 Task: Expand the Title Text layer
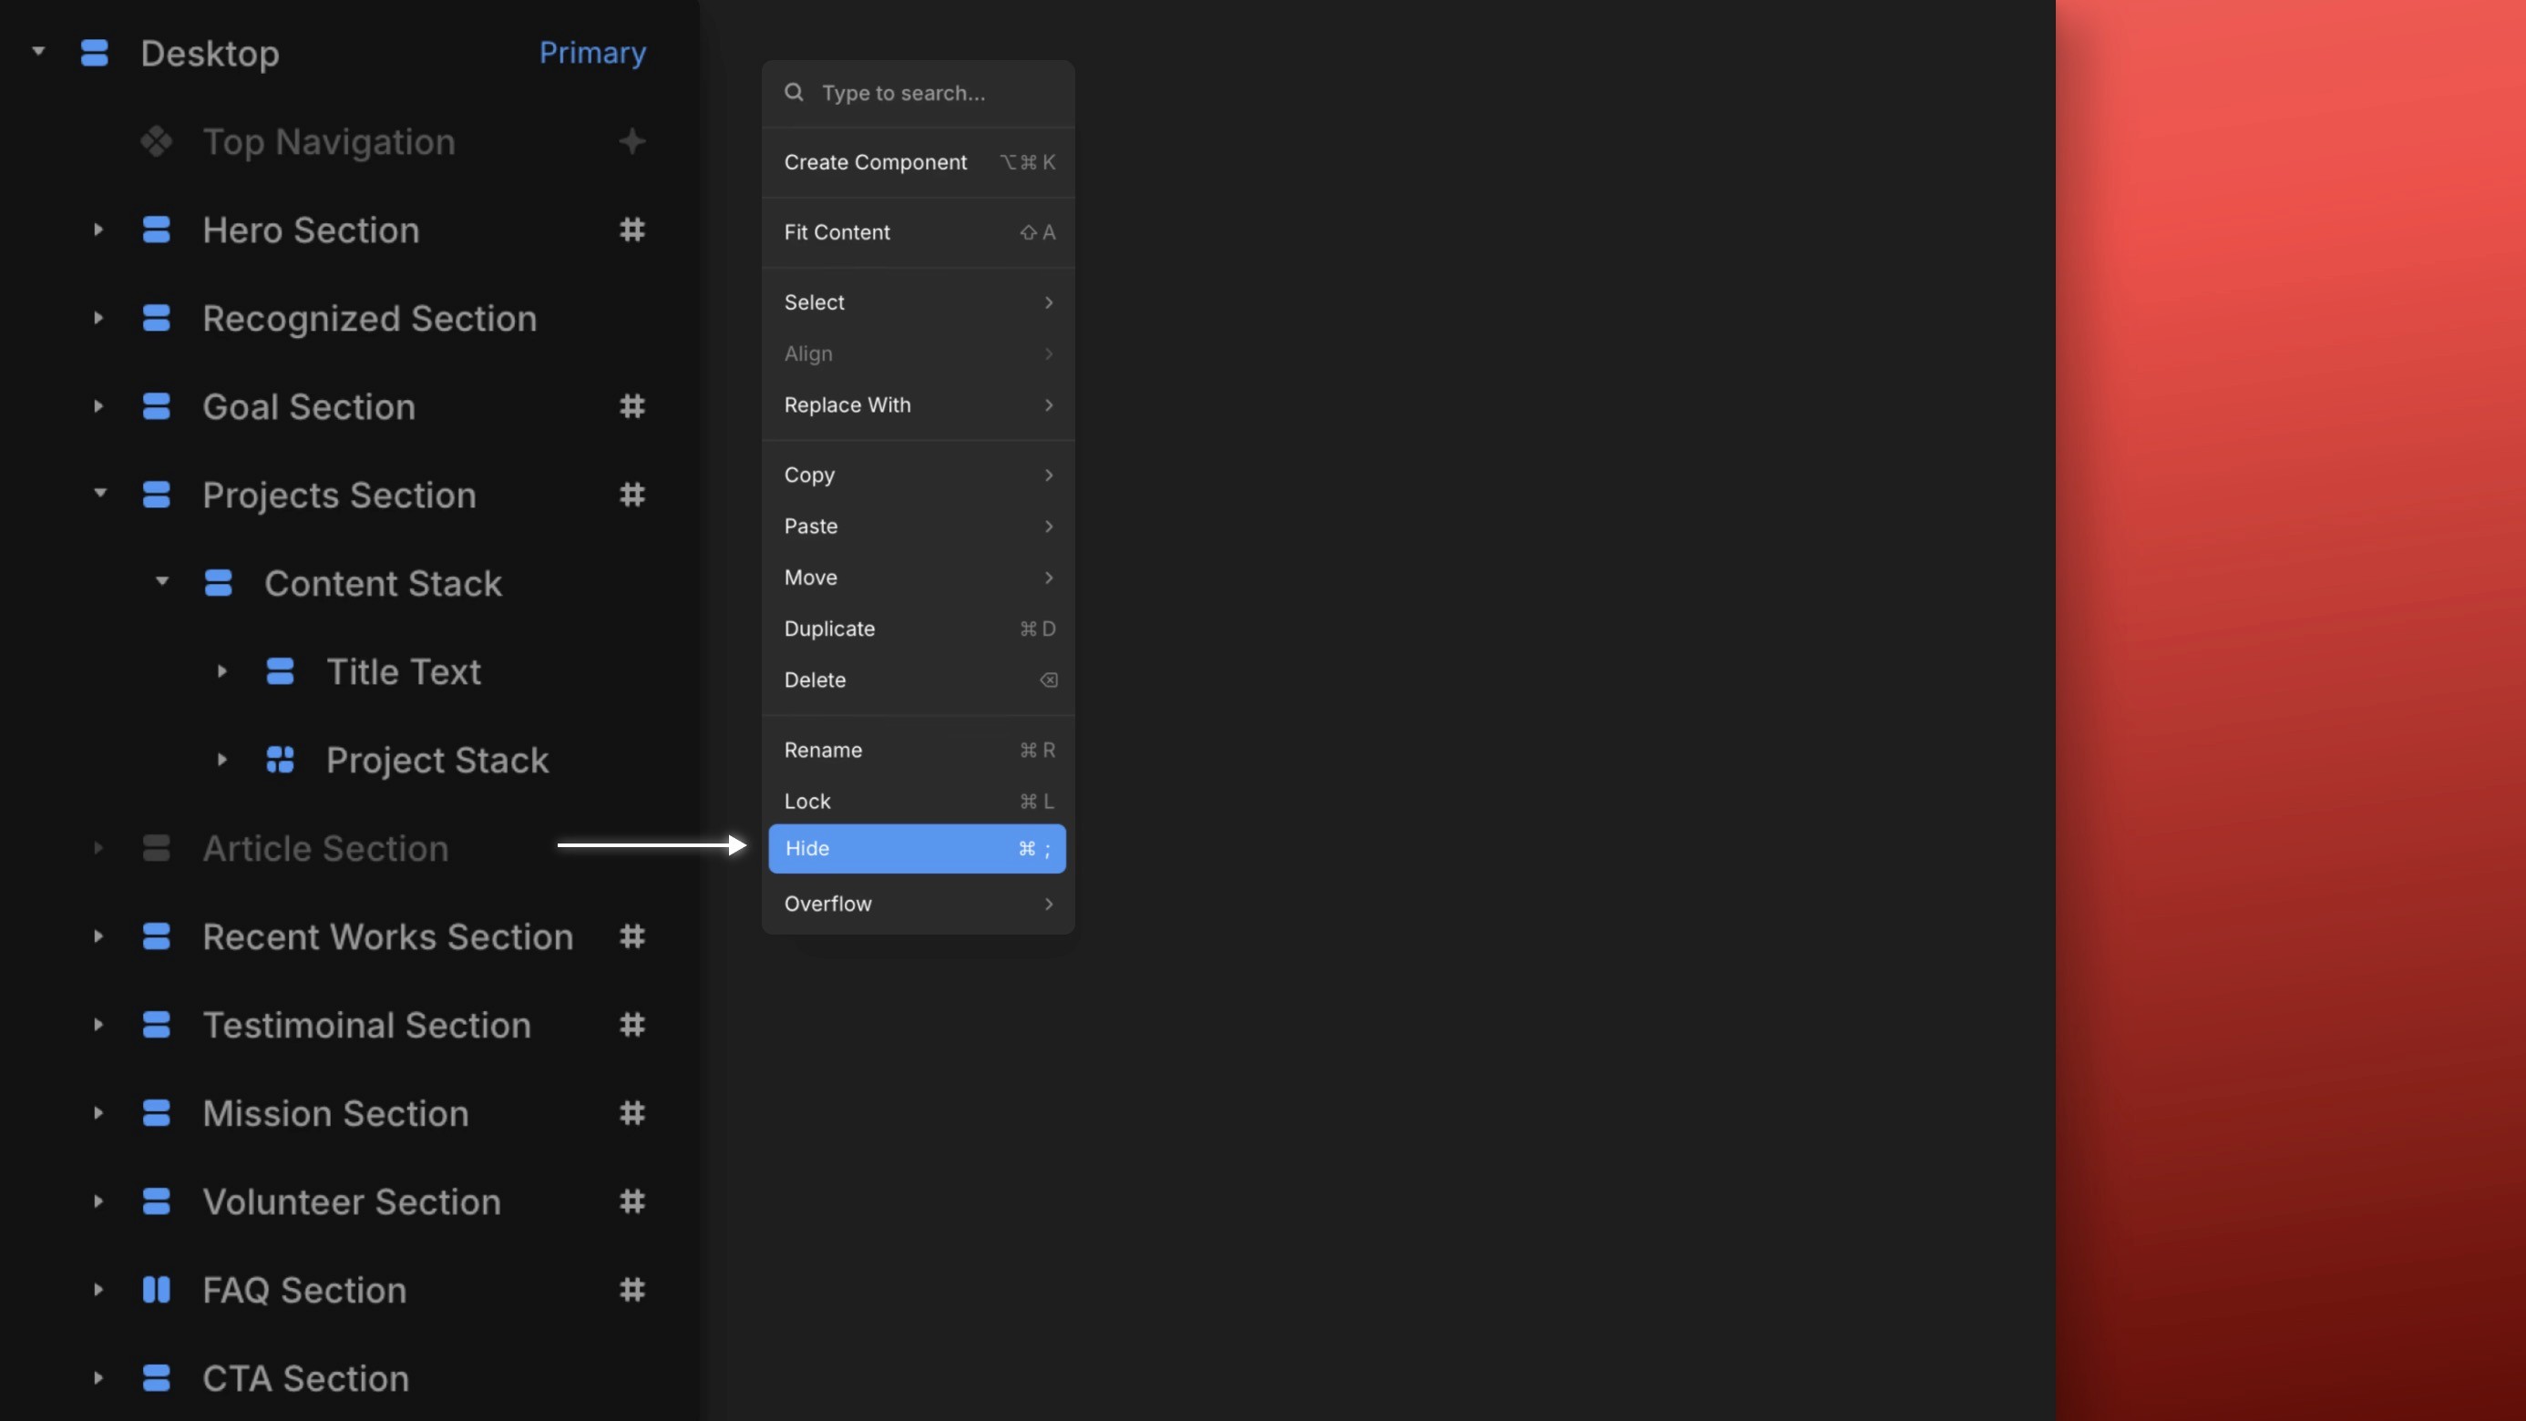(x=221, y=672)
